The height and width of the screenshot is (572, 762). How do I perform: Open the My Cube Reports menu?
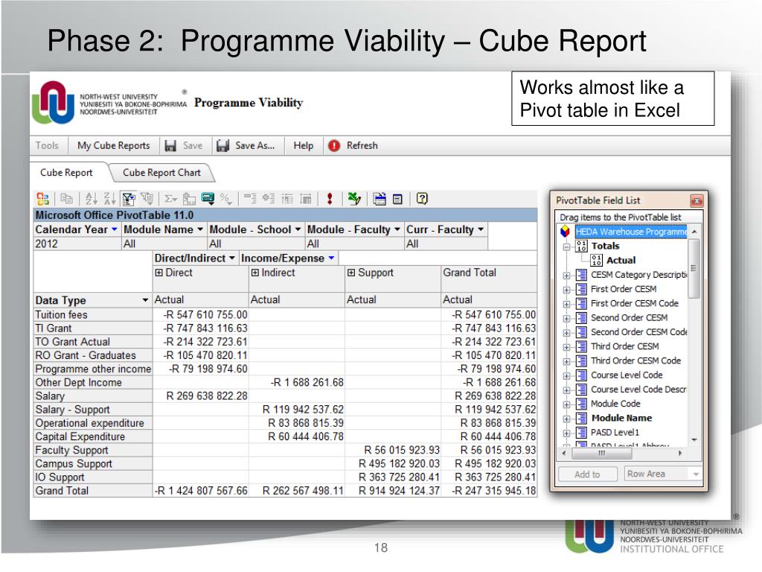(x=113, y=146)
